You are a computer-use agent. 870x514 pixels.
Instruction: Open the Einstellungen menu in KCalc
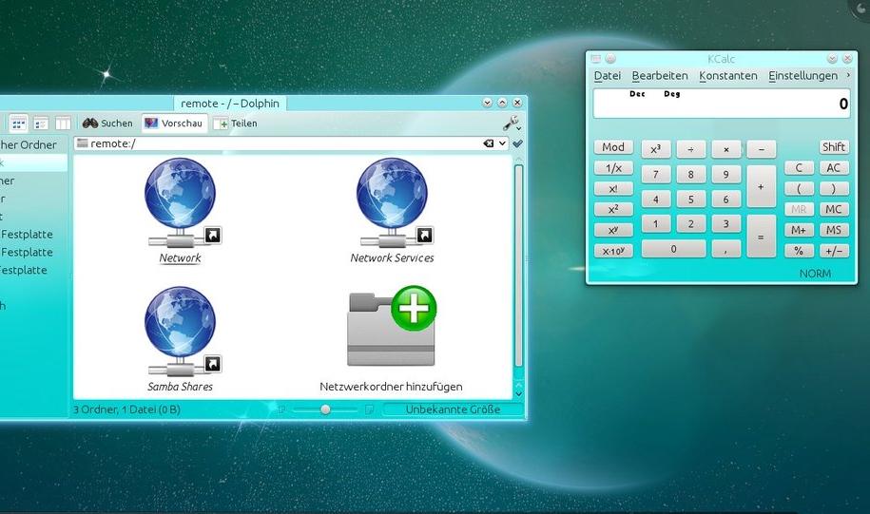802,75
